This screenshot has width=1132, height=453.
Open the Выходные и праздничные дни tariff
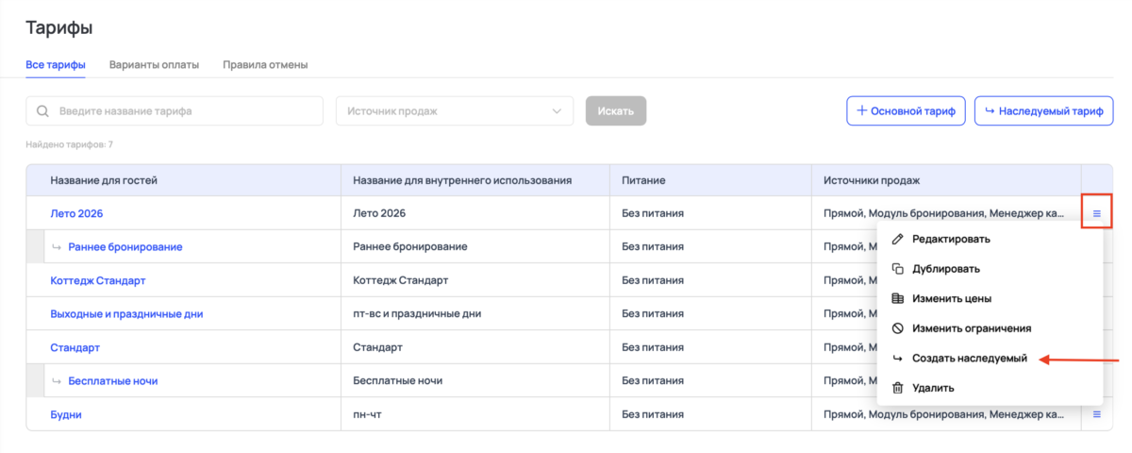coord(126,314)
